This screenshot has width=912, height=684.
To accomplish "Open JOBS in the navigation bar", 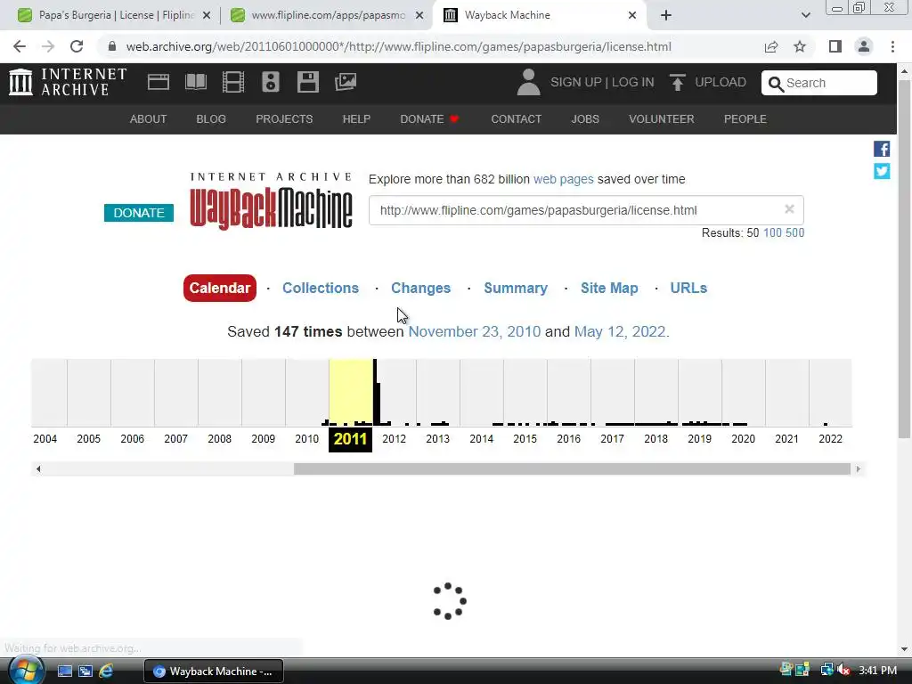I will tap(585, 119).
